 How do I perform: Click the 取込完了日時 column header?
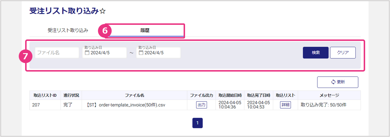coord(258,95)
